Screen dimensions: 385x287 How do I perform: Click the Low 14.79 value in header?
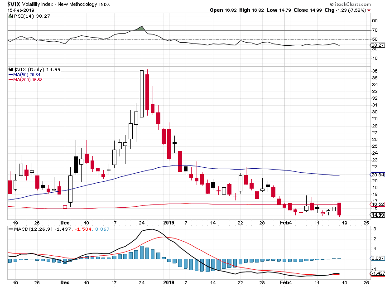click(x=279, y=10)
